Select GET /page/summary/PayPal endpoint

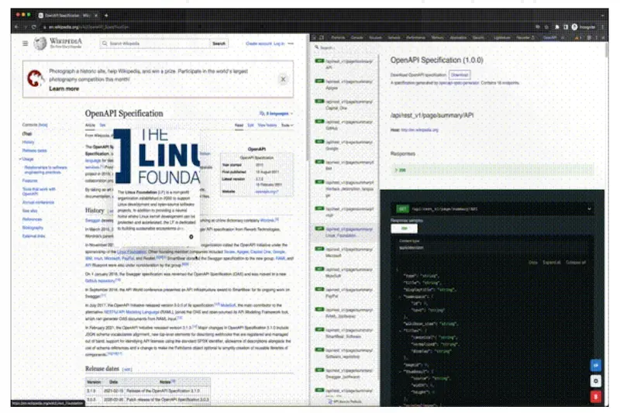point(344,292)
